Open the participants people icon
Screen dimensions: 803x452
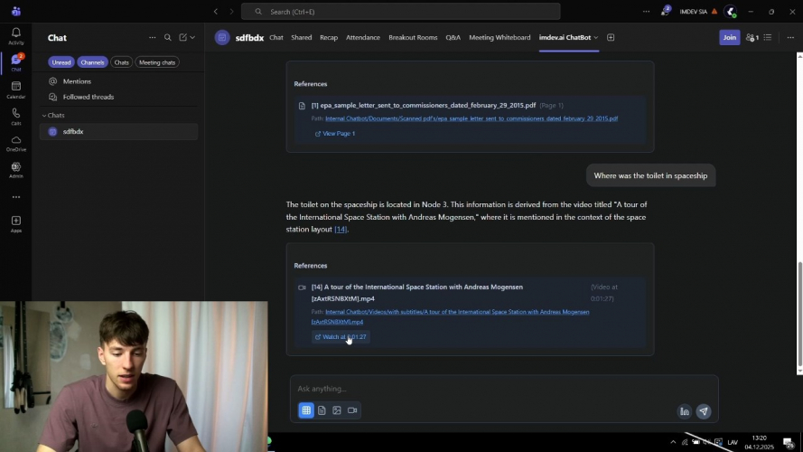(x=752, y=37)
